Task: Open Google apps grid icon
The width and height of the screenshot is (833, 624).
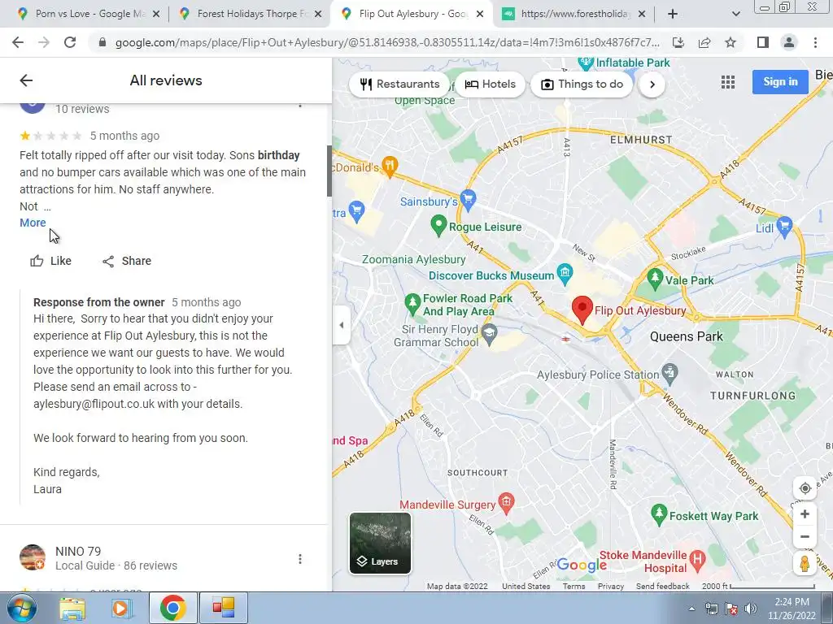Action: pyautogui.click(x=728, y=82)
